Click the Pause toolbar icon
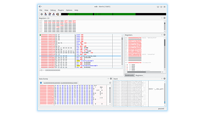Viewport: 205px width, 115px height. (42, 14)
